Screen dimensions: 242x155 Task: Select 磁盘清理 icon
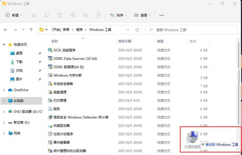[50, 92]
